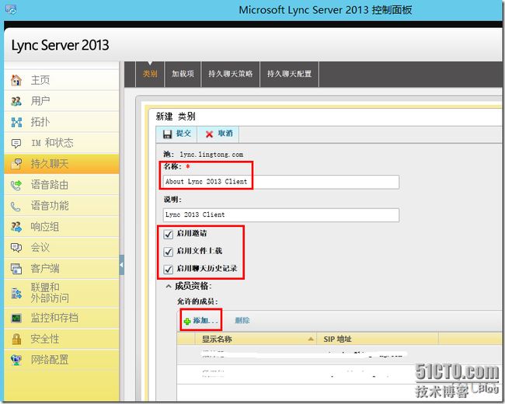Click the Persistent Chat icon in sidebar
Viewport: 505px width, 404px height.
click(16, 164)
